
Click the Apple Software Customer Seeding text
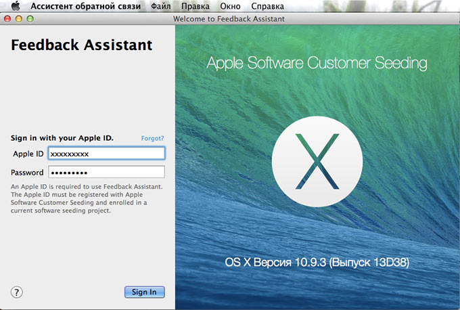click(317, 64)
